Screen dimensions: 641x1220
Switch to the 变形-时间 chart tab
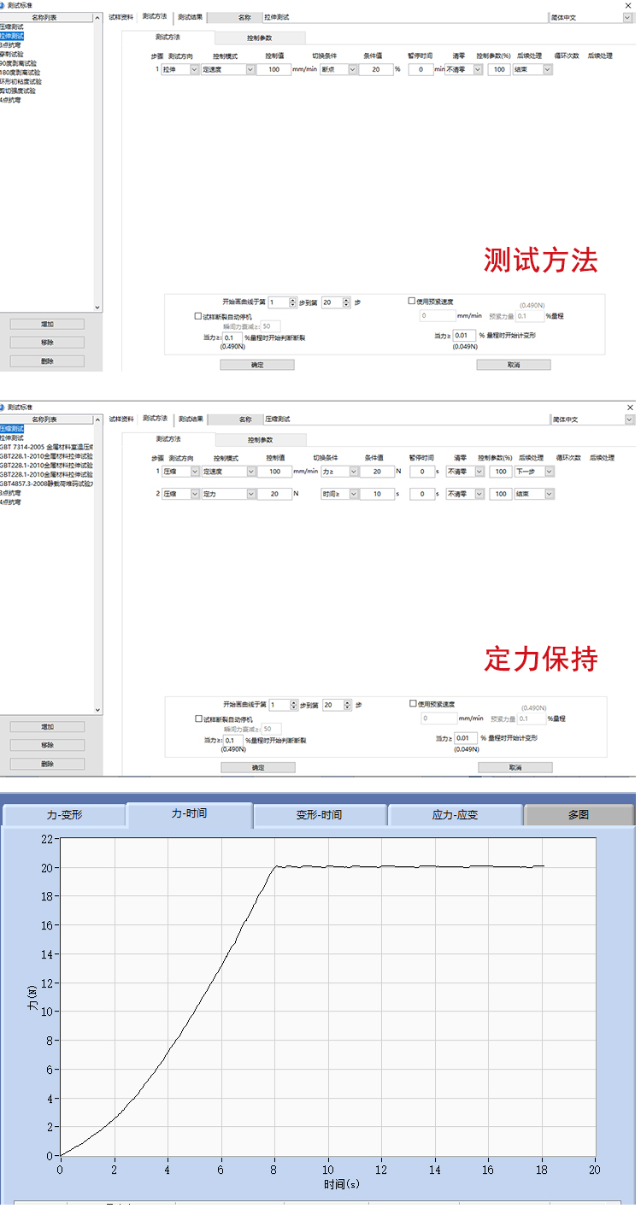pyautogui.click(x=319, y=815)
